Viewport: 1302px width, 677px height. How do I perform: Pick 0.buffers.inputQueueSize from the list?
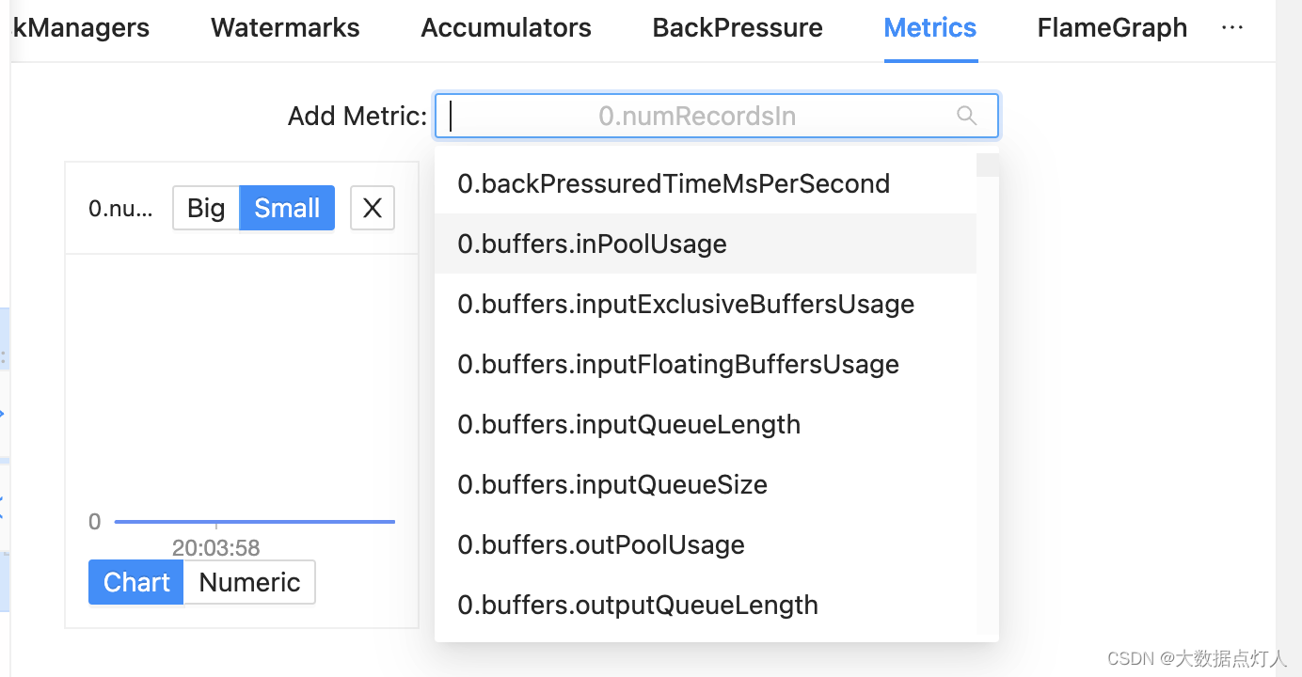coord(612,484)
